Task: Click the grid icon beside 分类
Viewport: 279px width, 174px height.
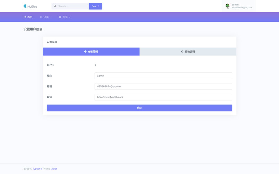Action: pos(41,17)
